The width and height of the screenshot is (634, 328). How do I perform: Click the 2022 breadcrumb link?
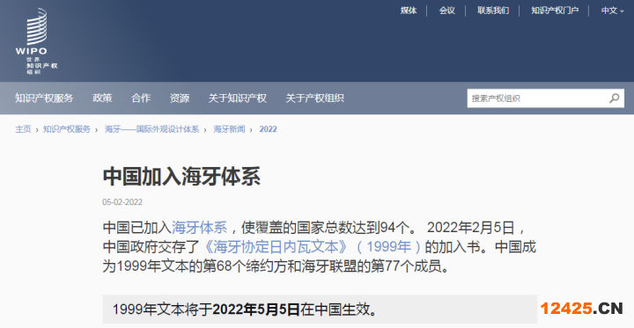coord(268,129)
